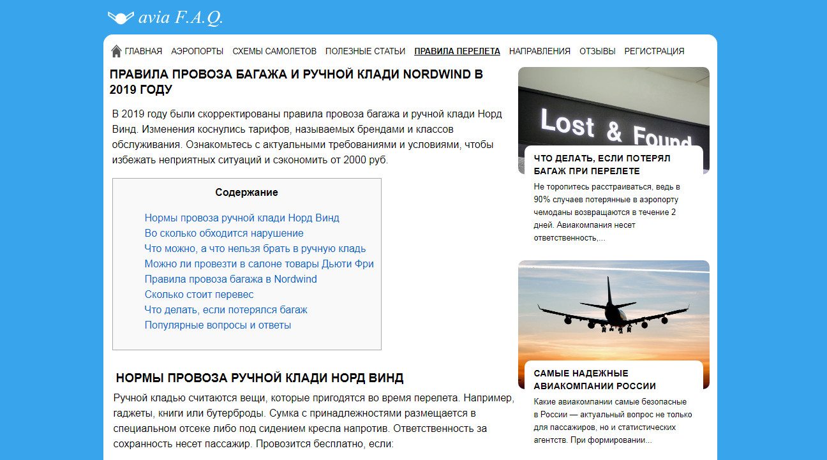Jump to Правила провоза багажа в Nordwind
The width and height of the screenshot is (827, 460).
(231, 279)
